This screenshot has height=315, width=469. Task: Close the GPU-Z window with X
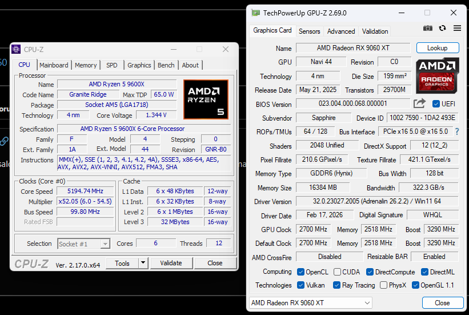[x=454, y=13]
